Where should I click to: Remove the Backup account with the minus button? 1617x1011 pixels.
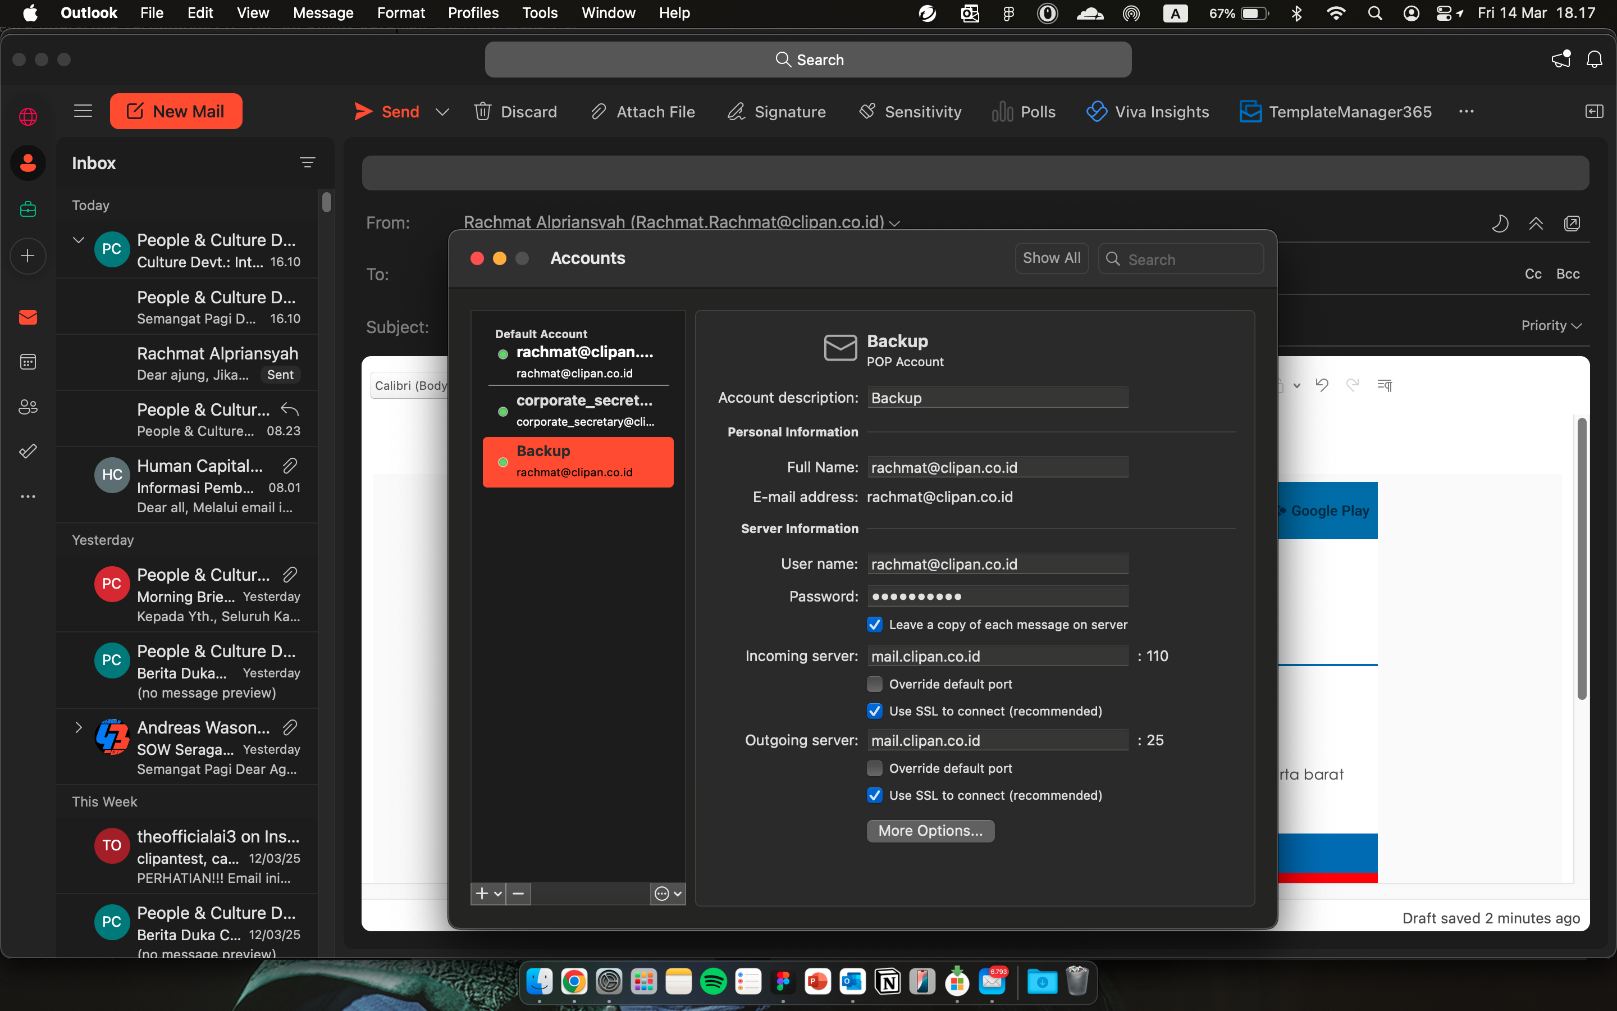(518, 893)
